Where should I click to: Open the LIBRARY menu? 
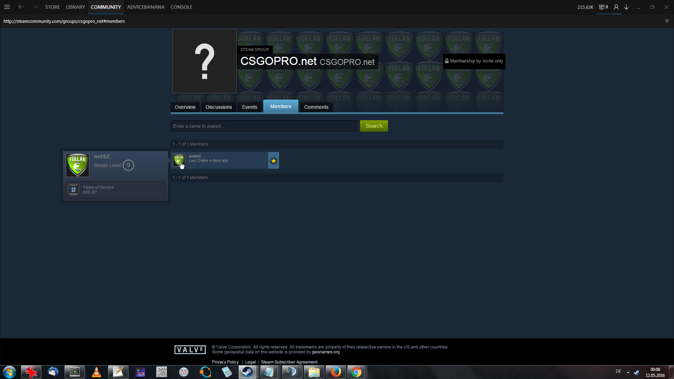75,7
